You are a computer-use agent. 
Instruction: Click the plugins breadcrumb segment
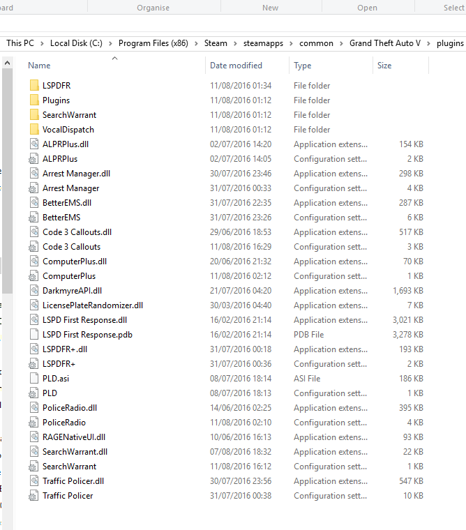[450, 43]
